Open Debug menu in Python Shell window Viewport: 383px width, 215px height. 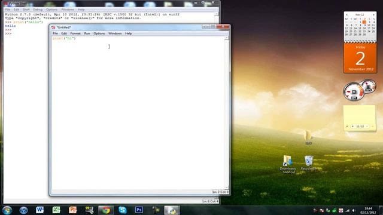[38, 10]
